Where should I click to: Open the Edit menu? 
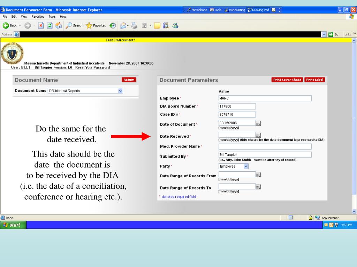click(x=14, y=17)
